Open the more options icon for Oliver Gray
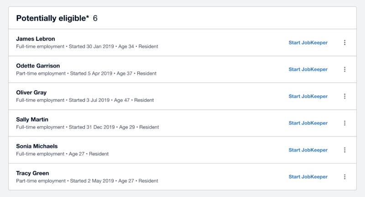 (345, 96)
